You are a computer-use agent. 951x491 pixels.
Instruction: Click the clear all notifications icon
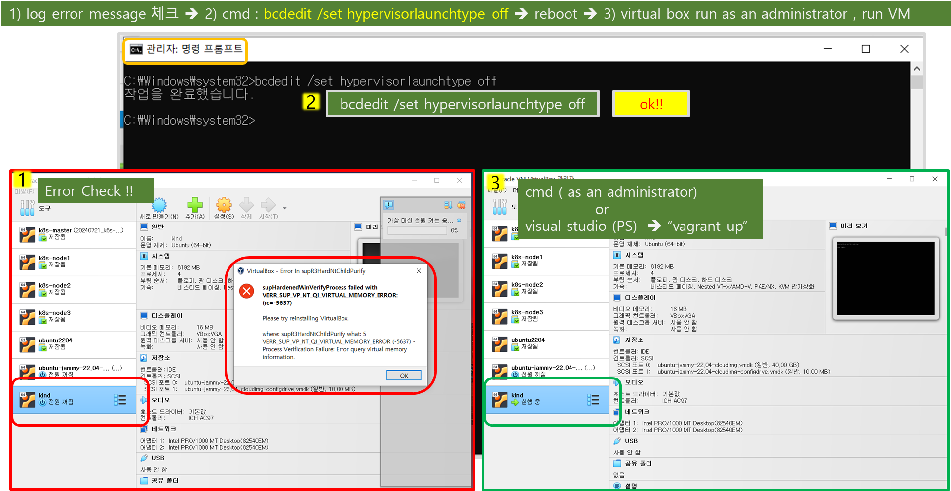pos(461,205)
